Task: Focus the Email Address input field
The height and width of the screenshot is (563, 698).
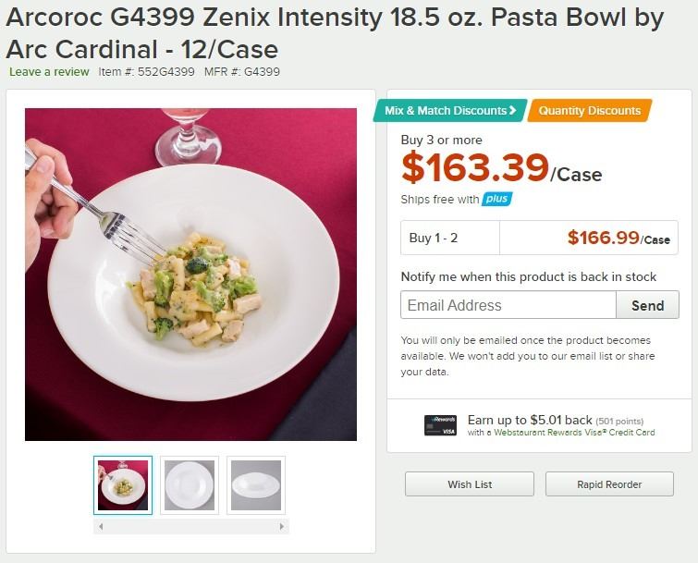Action: [x=508, y=305]
